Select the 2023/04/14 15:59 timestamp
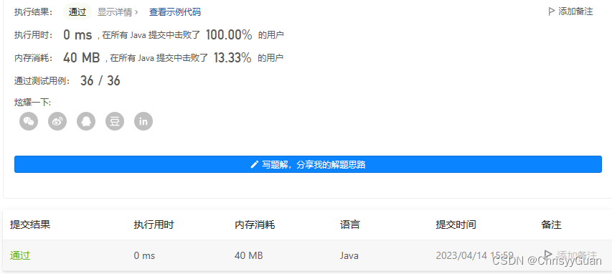This screenshot has height=274, width=612. click(475, 255)
